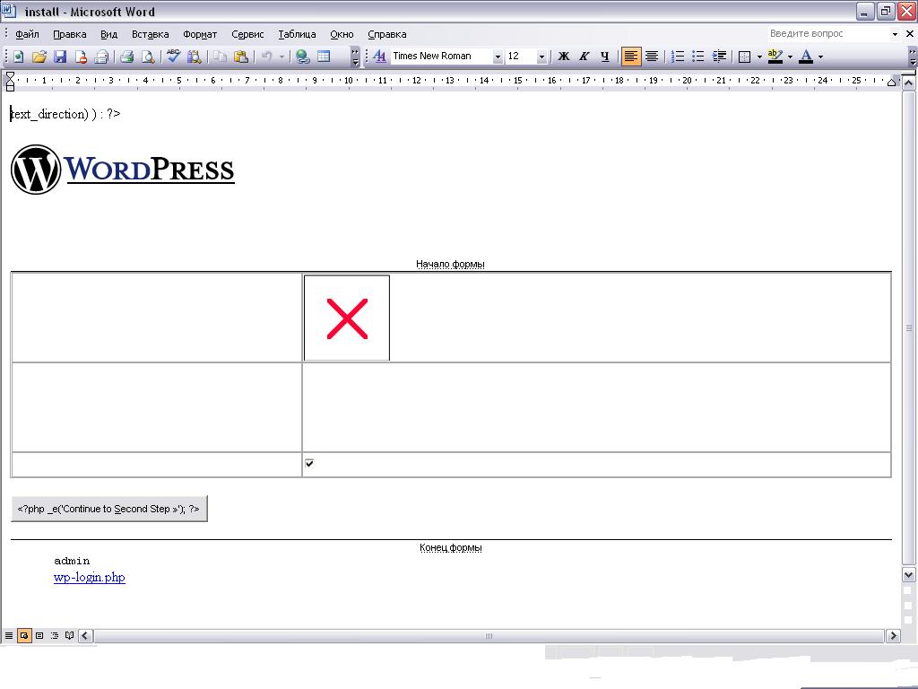Switch to Reading layout view icon
The height and width of the screenshot is (689, 918).
[69, 636]
